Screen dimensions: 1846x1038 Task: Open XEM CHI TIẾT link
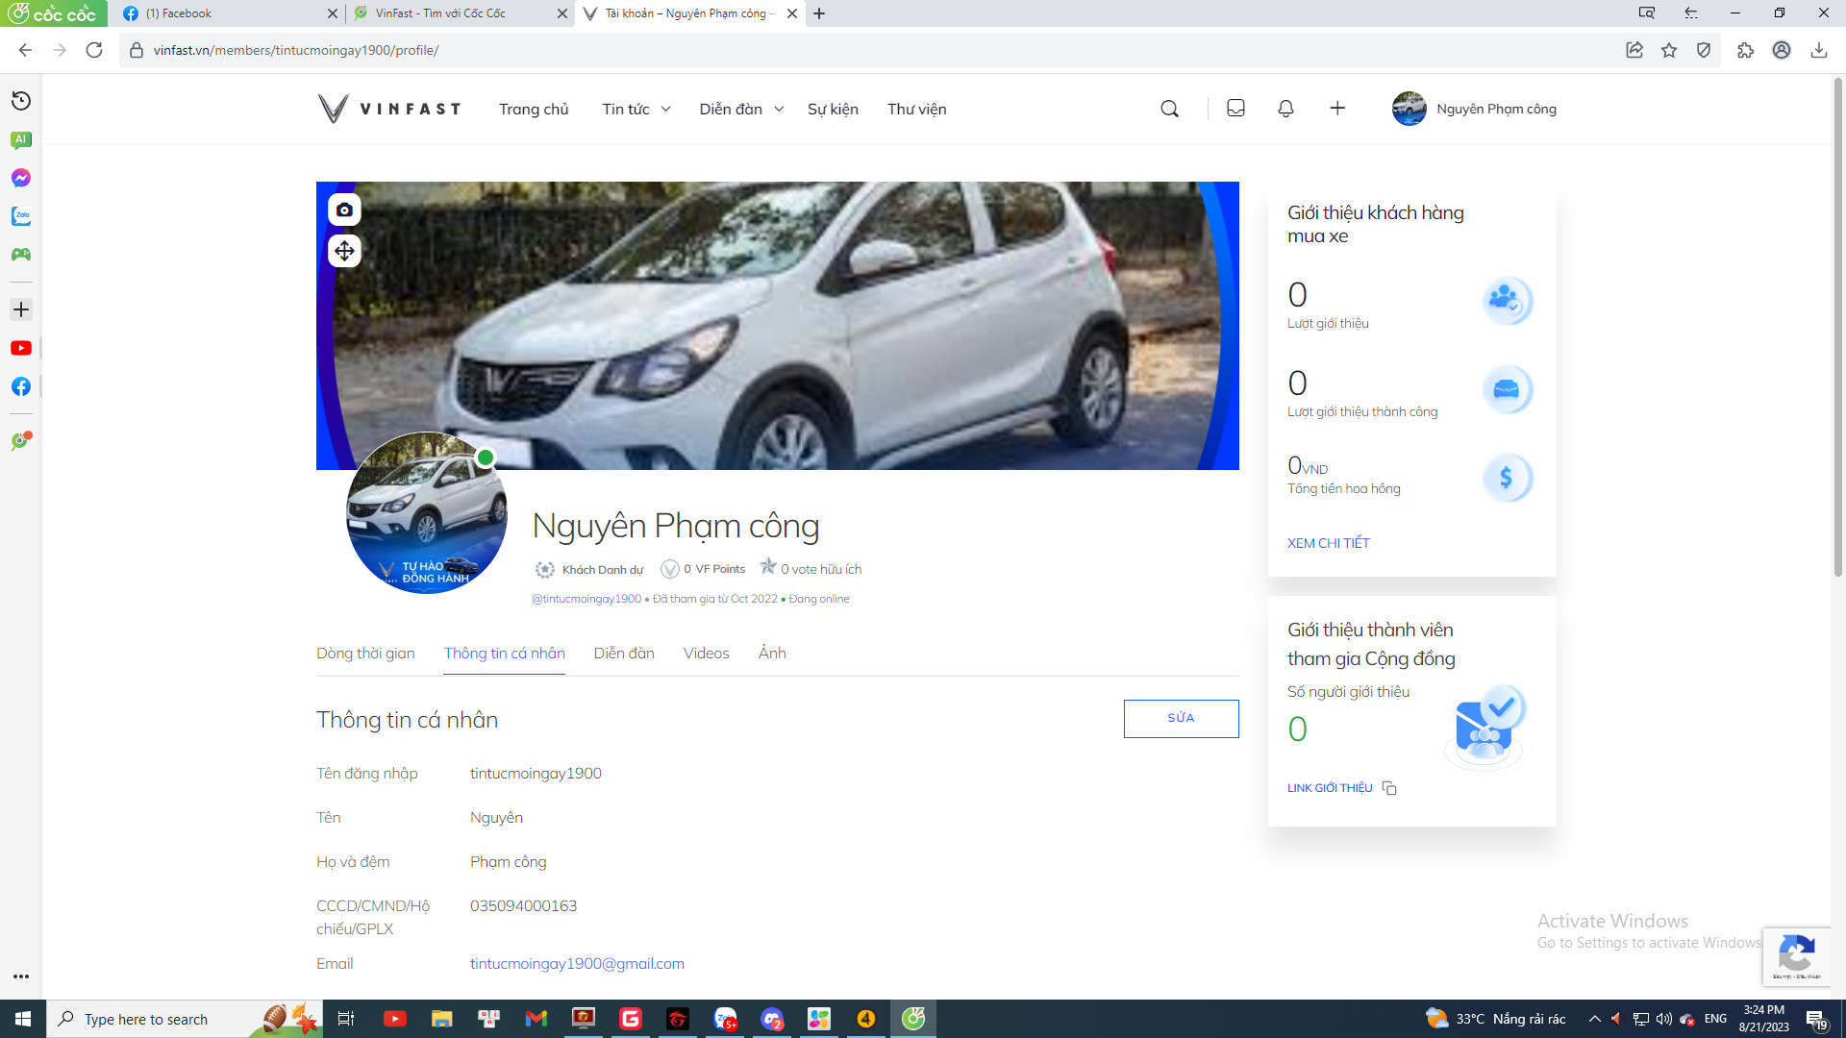tap(1328, 543)
